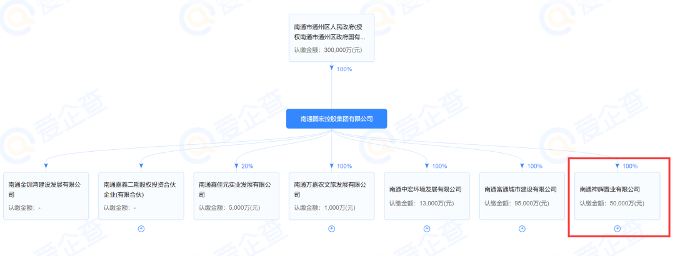
Task: Click the 20% ownership label above 南通鑫佳元
Action: pos(247,166)
